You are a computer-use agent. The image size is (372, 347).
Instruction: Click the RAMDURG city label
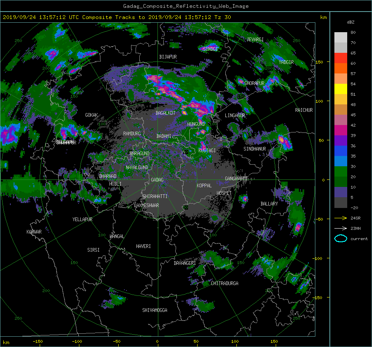[132, 134]
